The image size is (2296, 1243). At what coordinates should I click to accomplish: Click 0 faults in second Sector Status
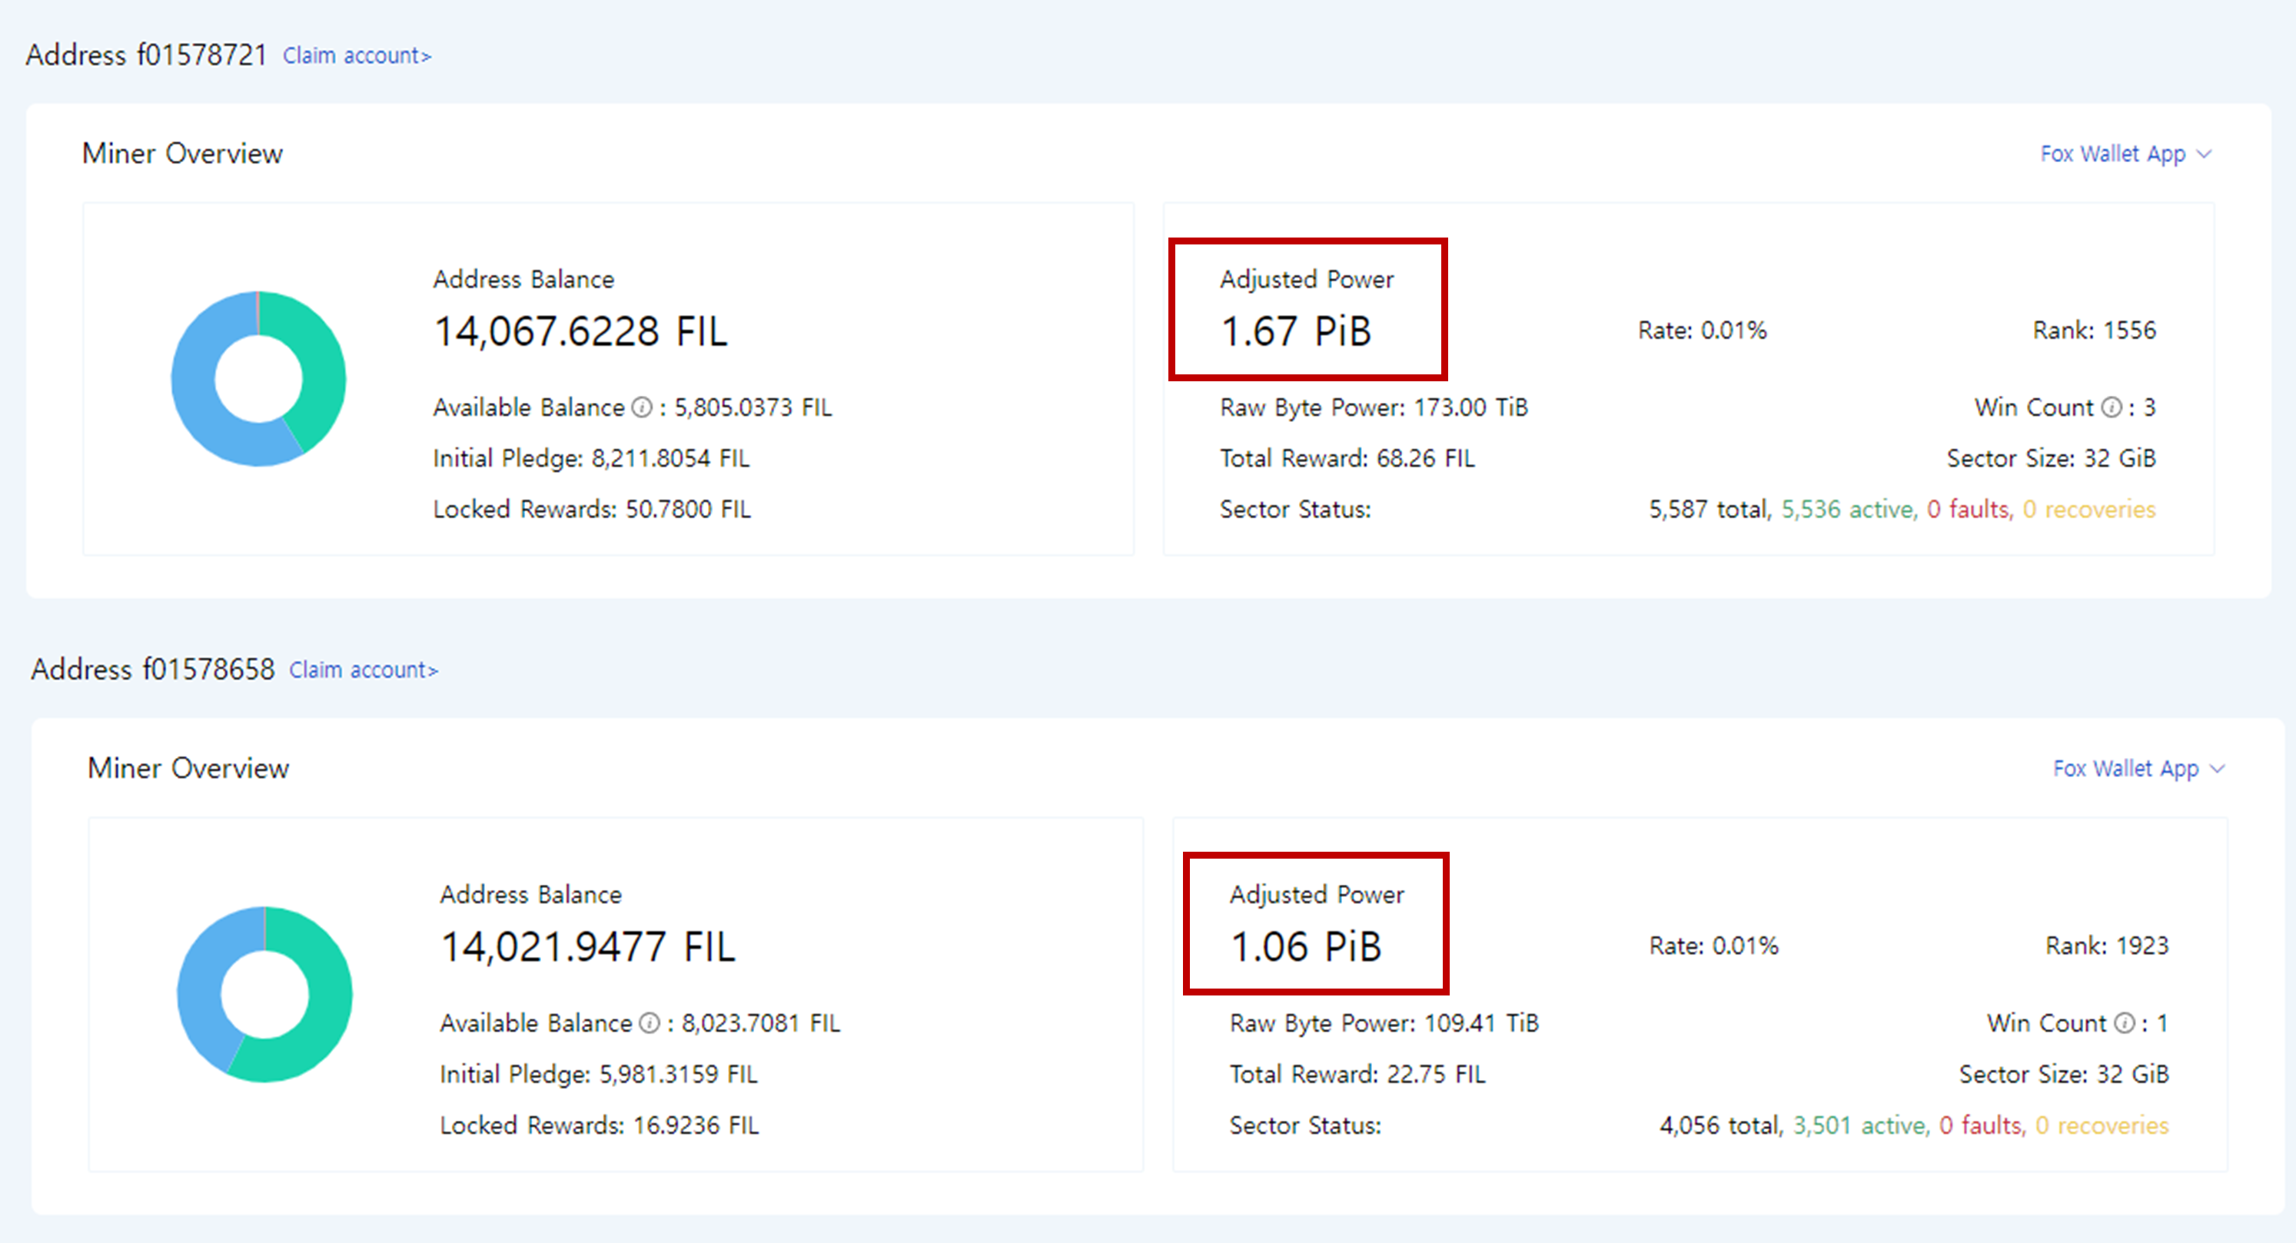pyautogui.click(x=1982, y=1125)
